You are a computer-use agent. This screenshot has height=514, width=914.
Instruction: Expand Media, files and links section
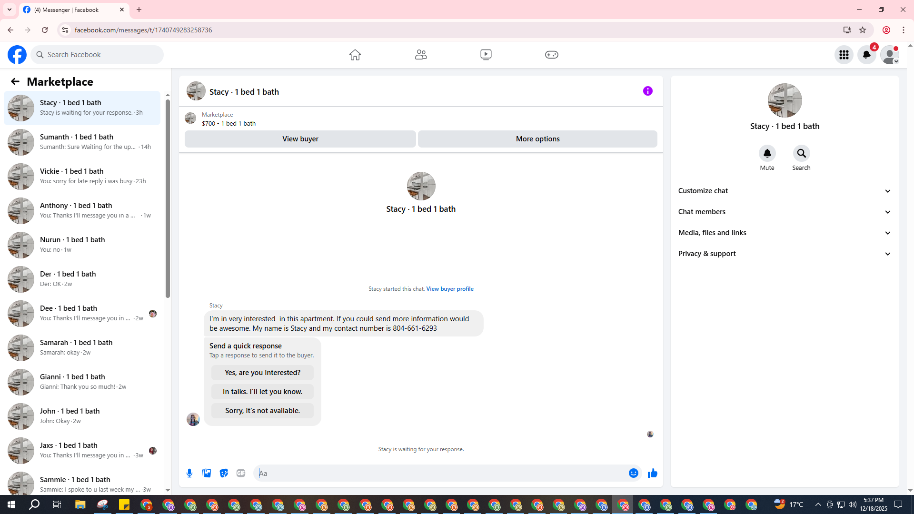785,233
